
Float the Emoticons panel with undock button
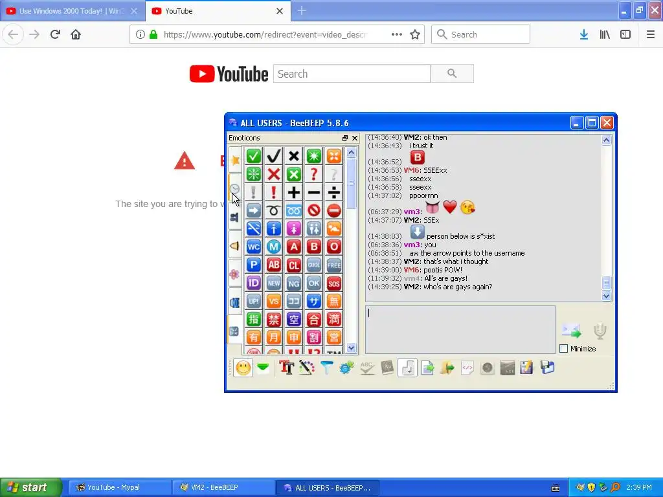coord(345,138)
